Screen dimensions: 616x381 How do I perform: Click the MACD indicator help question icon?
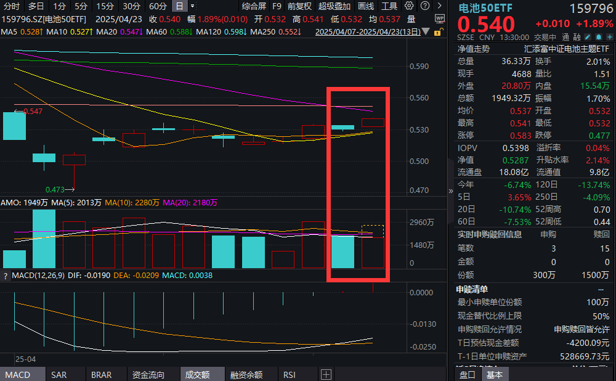tap(6, 276)
